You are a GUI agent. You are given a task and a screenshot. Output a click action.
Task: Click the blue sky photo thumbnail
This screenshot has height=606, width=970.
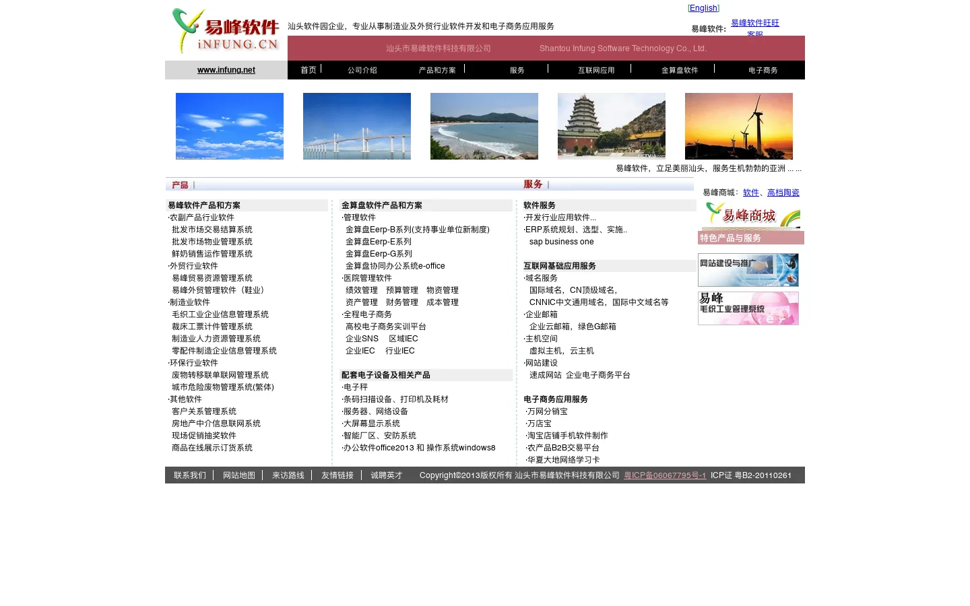tap(230, 126)
